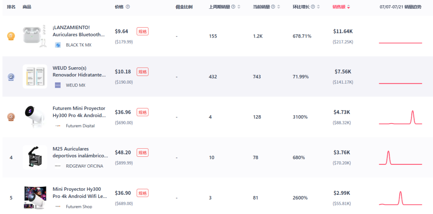Click the sales trend chart for Futurem Digital

tap(400, 118)
